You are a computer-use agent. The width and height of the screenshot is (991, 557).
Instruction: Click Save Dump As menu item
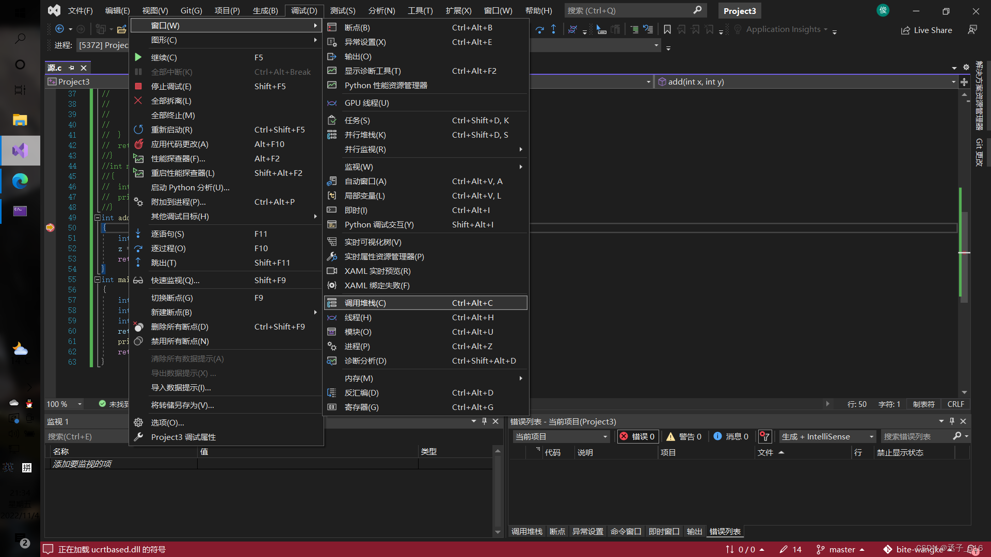[x=227, y=405]
